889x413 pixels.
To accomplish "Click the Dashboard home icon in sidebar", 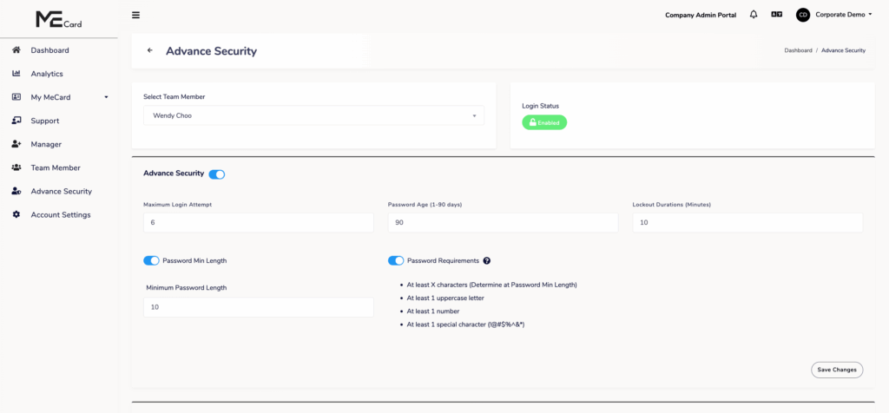I will [16, 50].
